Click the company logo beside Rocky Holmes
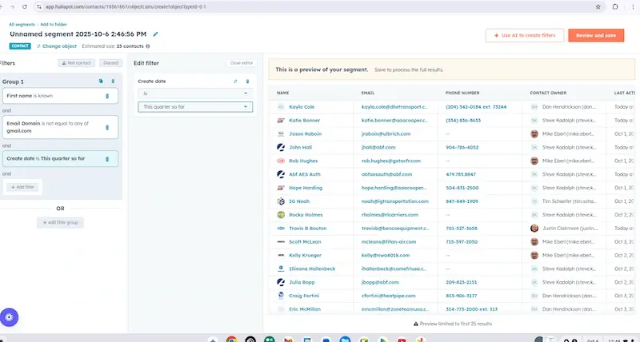640x342 pixels. point(281,215)
